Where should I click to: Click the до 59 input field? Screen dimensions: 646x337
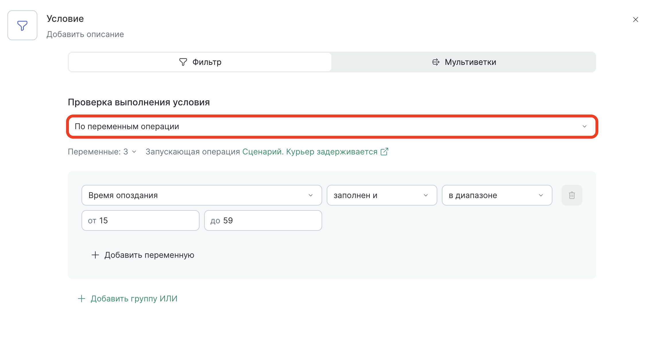tap(263, 220)
